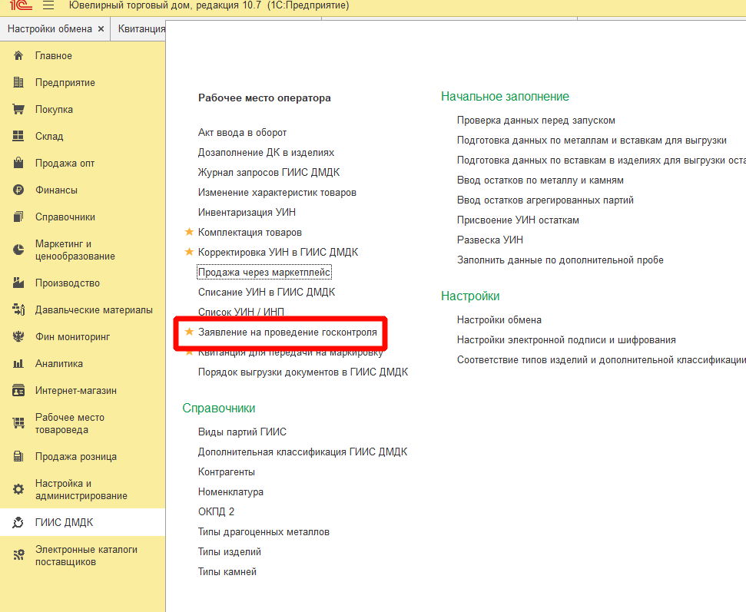Open the Склад section
The height and width of the screenshot is (612, 746).
tap(49, 136)
